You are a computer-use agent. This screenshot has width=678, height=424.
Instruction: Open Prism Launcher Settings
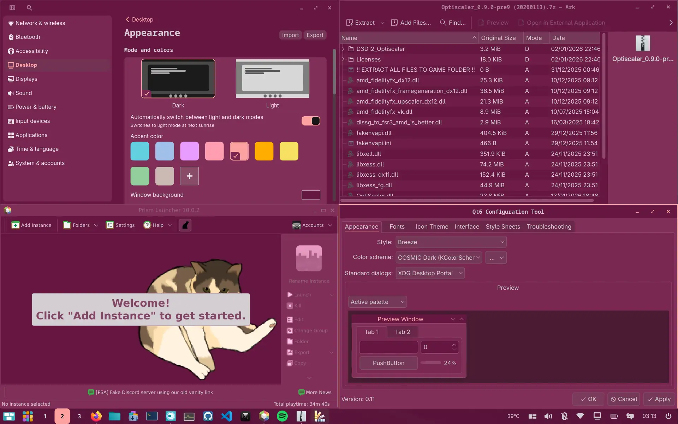[120, 225]
